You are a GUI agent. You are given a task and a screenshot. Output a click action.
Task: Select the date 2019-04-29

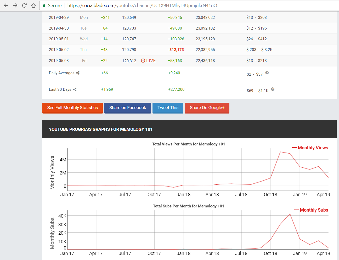(x=59, y=18)
